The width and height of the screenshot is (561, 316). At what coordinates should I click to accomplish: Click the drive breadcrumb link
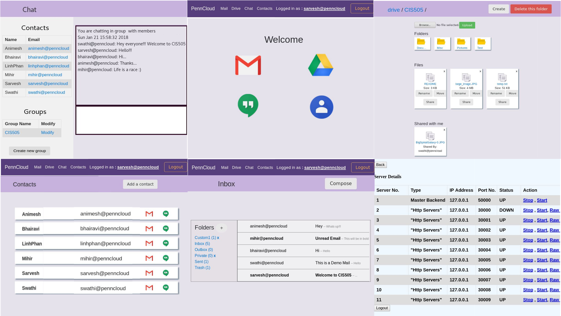[x=394, y=10]
